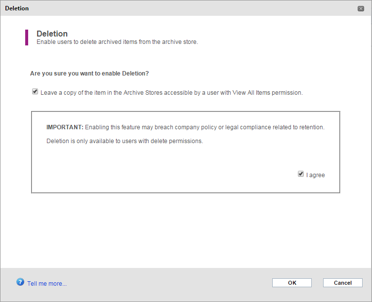Dismiss the dialog using Cancel
Image resolution: width=372 pixels, height=302 pixels.
[x=342, y=283]
